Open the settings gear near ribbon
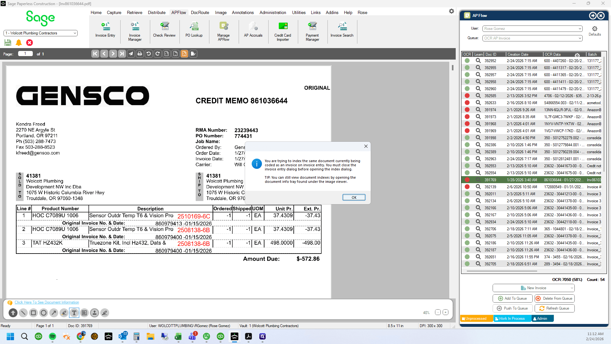The width and height of the screenshot is (611, 344). tap(452, 11)
